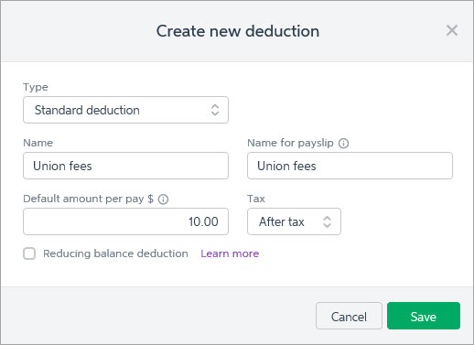Close the Create new deduction dialog

pyautogui.click(x=451, y=30)
